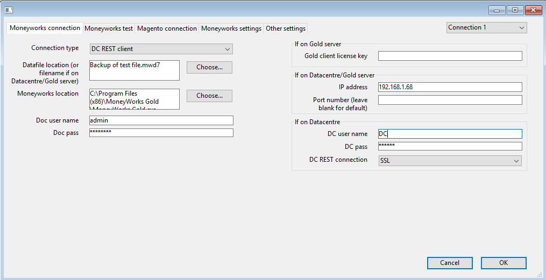Select the Port number input box
Screen dimensions: 546x280
(450, 100)
